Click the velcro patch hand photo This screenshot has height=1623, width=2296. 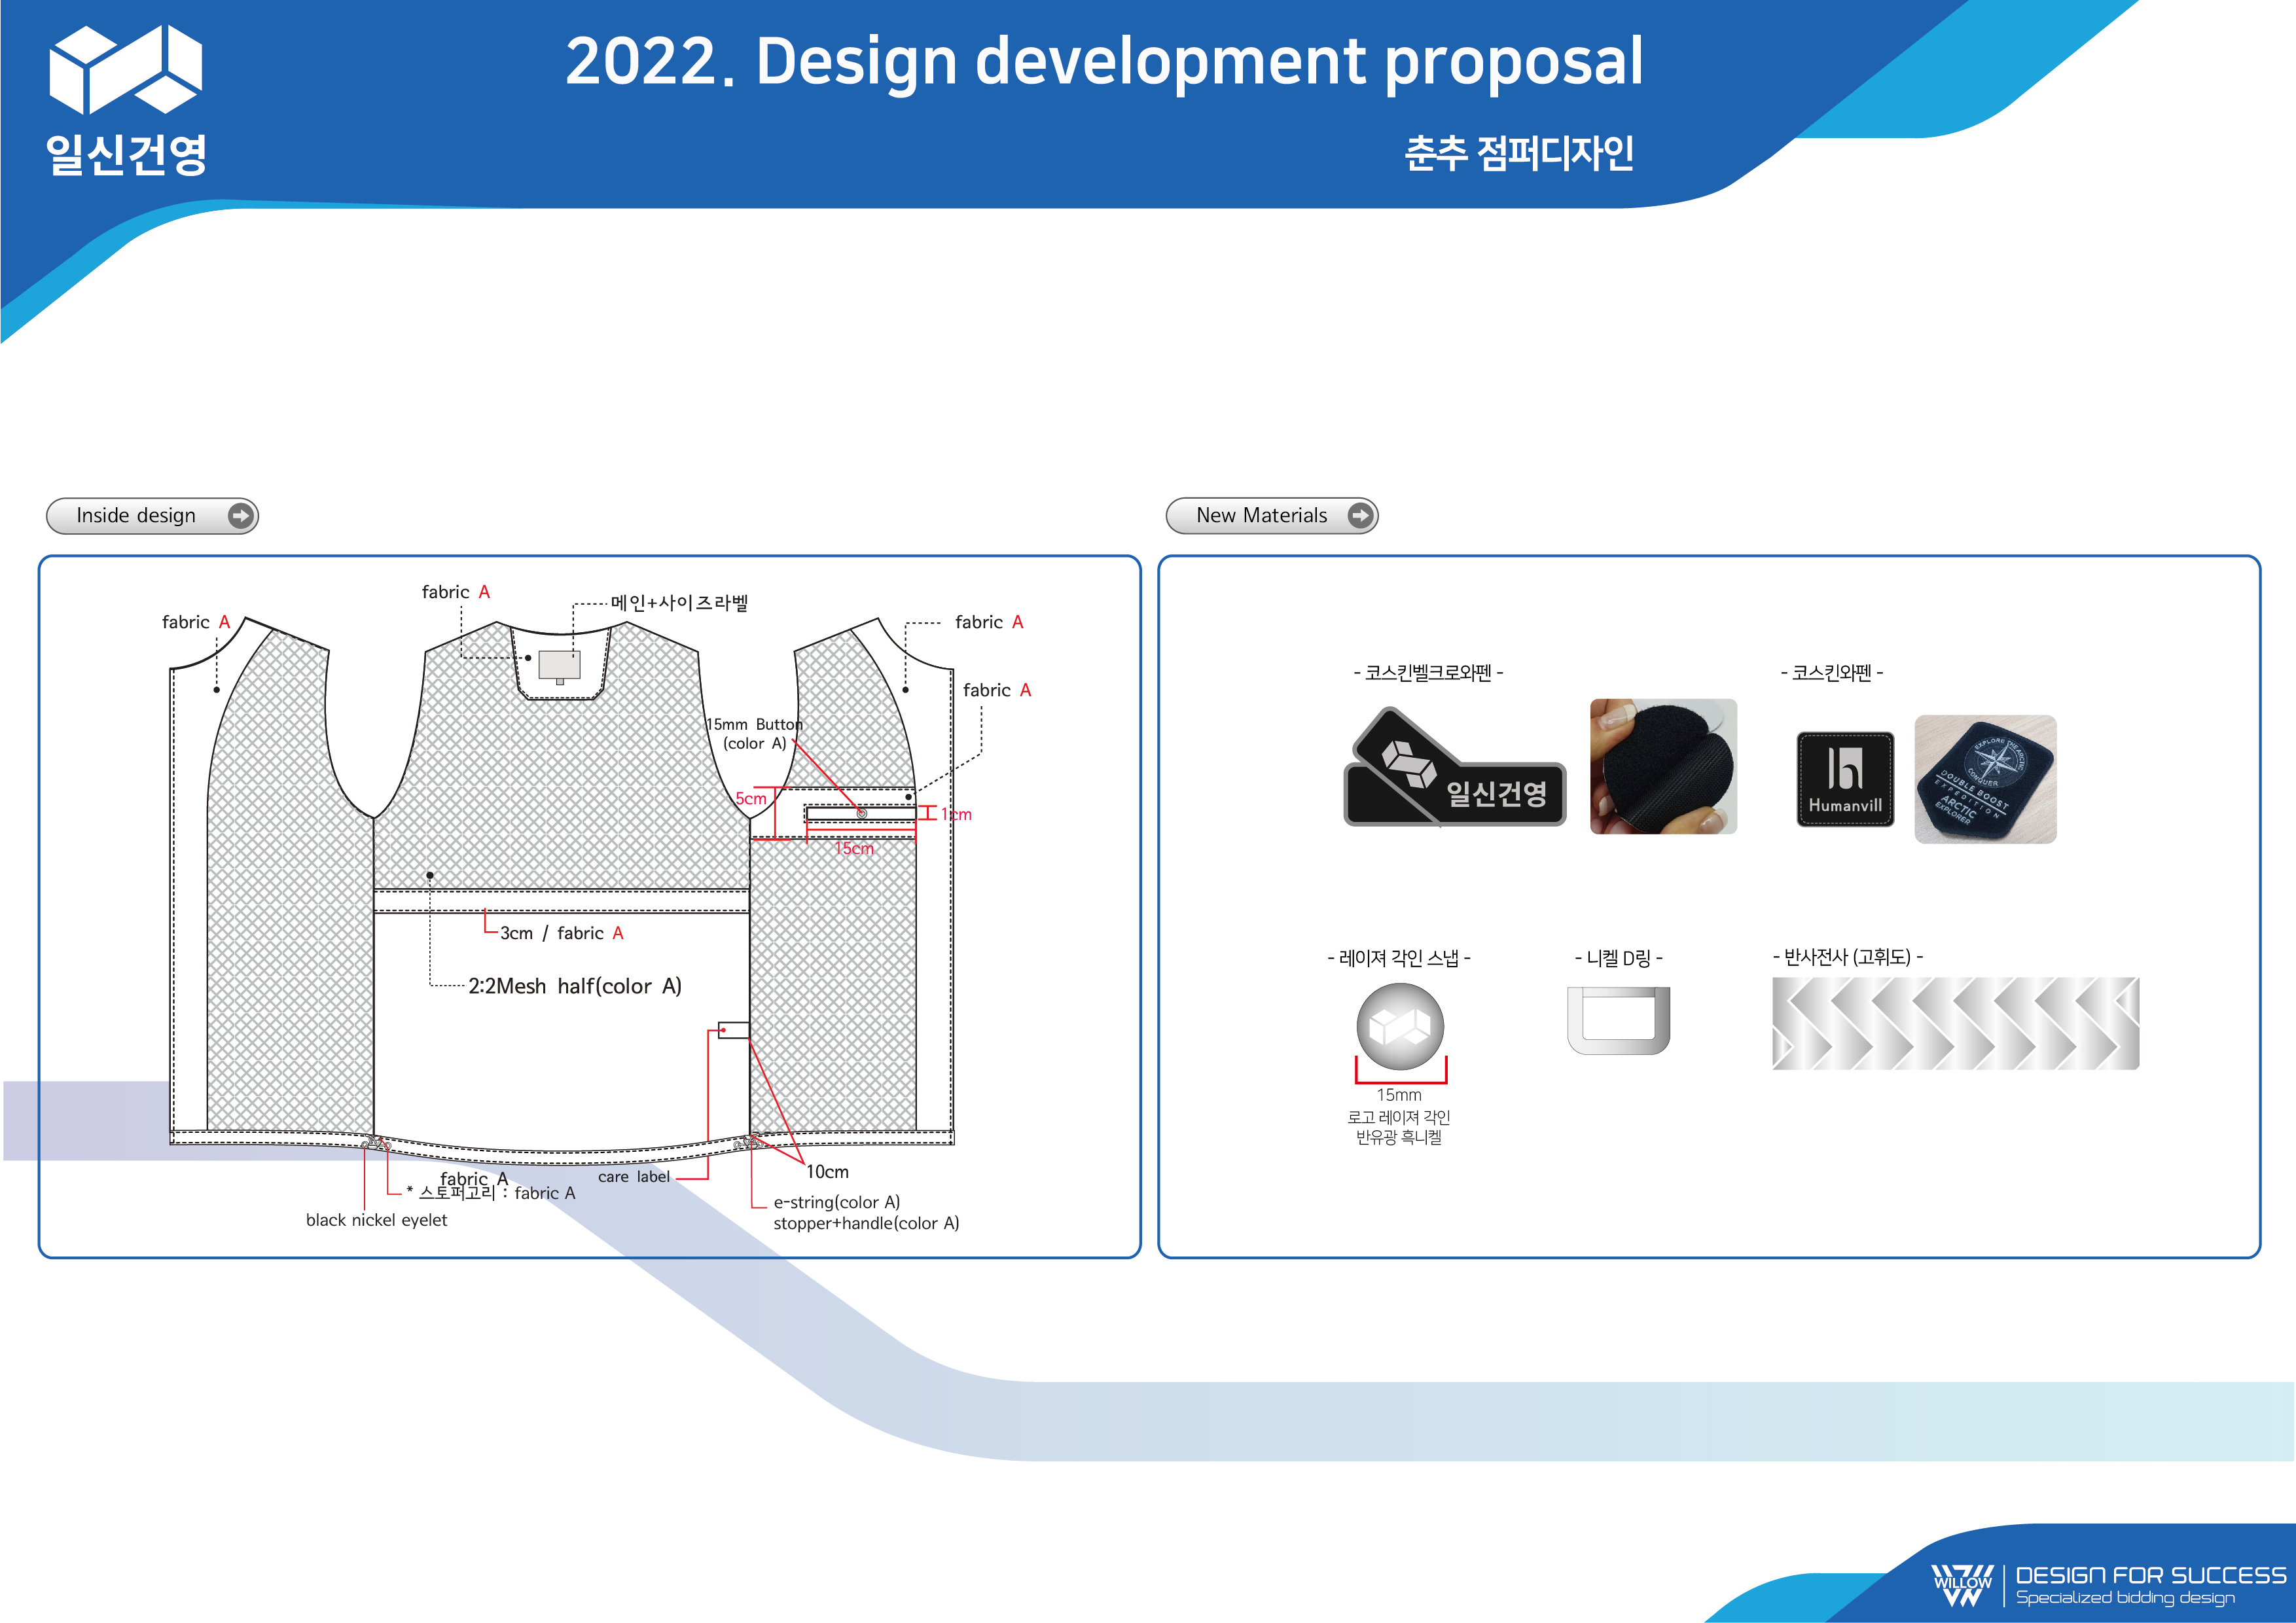tap(1663, 766)
